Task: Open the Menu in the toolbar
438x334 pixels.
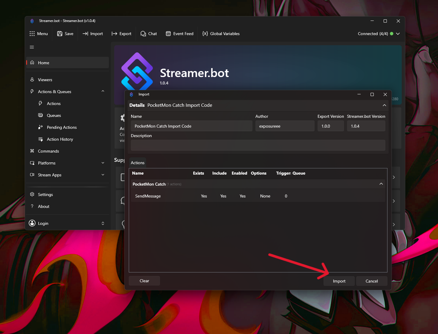Action: [x=39, y=34]
